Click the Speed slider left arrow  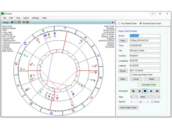coord(132,102)
